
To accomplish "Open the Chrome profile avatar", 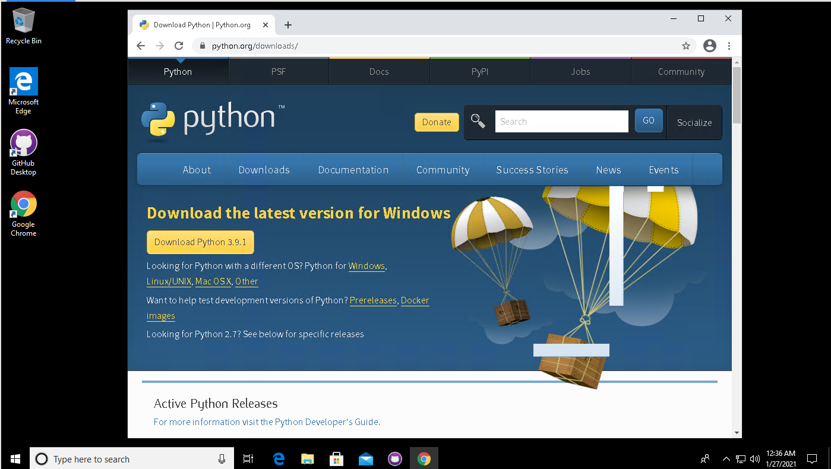I will (x=709, y=46).
